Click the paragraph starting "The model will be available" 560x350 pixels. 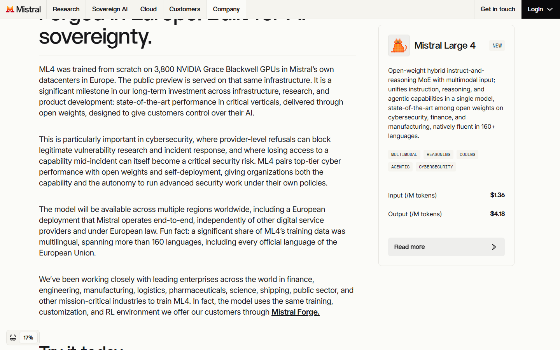(198, 231)
